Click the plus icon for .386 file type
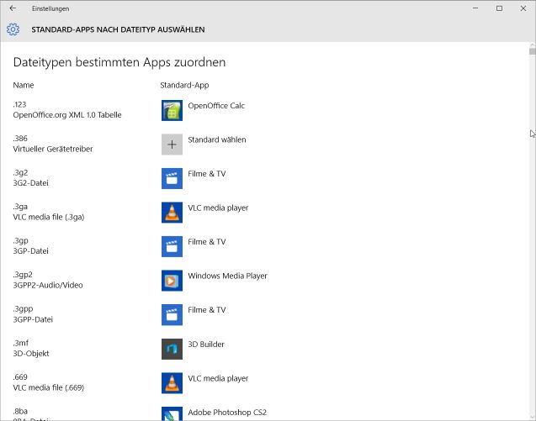536x421 pixels. [x=172, y=145]
